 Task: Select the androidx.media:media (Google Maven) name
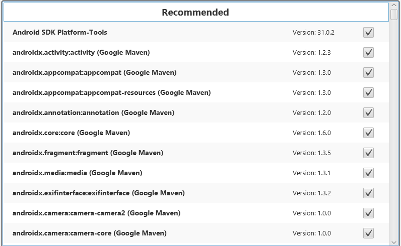[77, 173]
